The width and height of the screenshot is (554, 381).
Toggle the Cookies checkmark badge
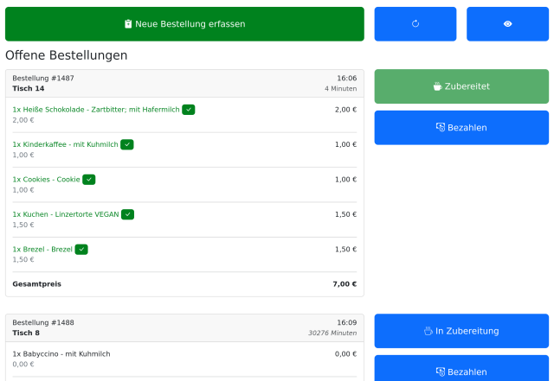(x=88, y=180)
